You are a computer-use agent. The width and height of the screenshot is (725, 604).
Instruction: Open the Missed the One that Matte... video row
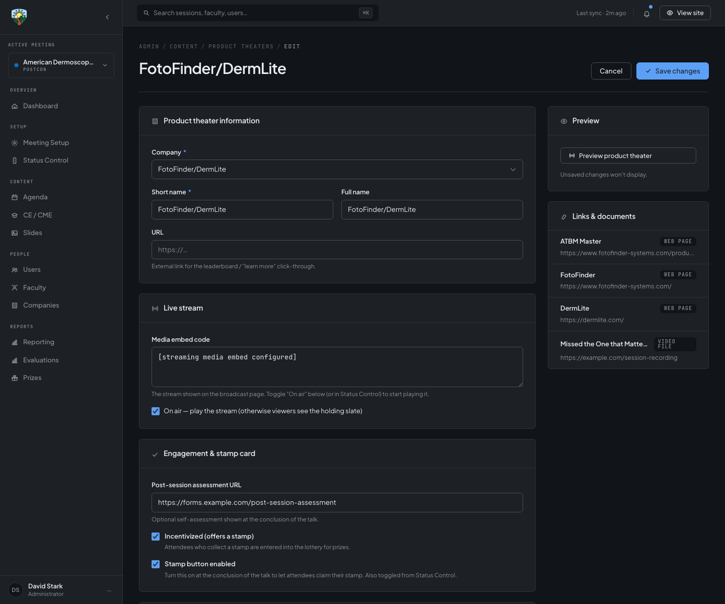pos(628,350)
